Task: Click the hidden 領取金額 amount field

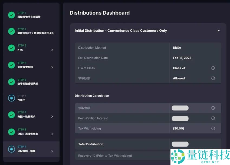Action: [x=180, y=108]
